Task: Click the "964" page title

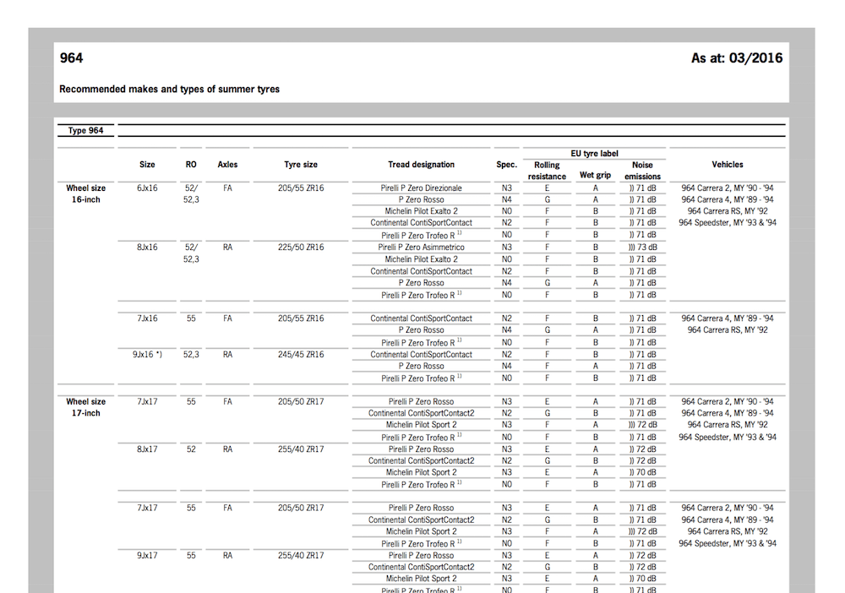Action: click(x=71, y=58)
